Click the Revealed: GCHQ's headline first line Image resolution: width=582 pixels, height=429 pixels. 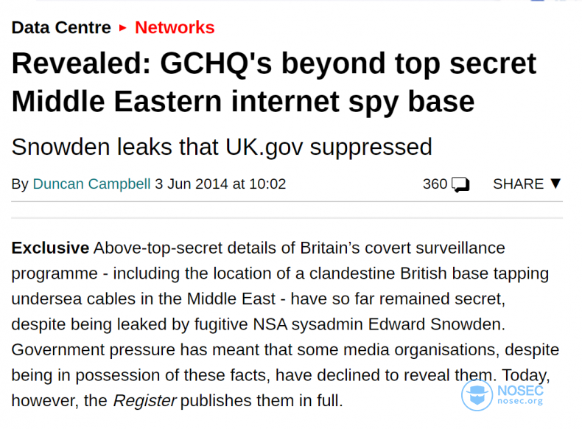click(274, 63)
